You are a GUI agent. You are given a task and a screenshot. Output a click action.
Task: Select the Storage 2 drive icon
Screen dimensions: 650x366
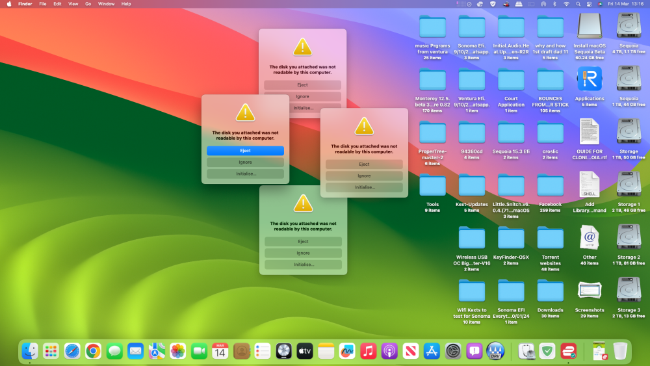629,237
